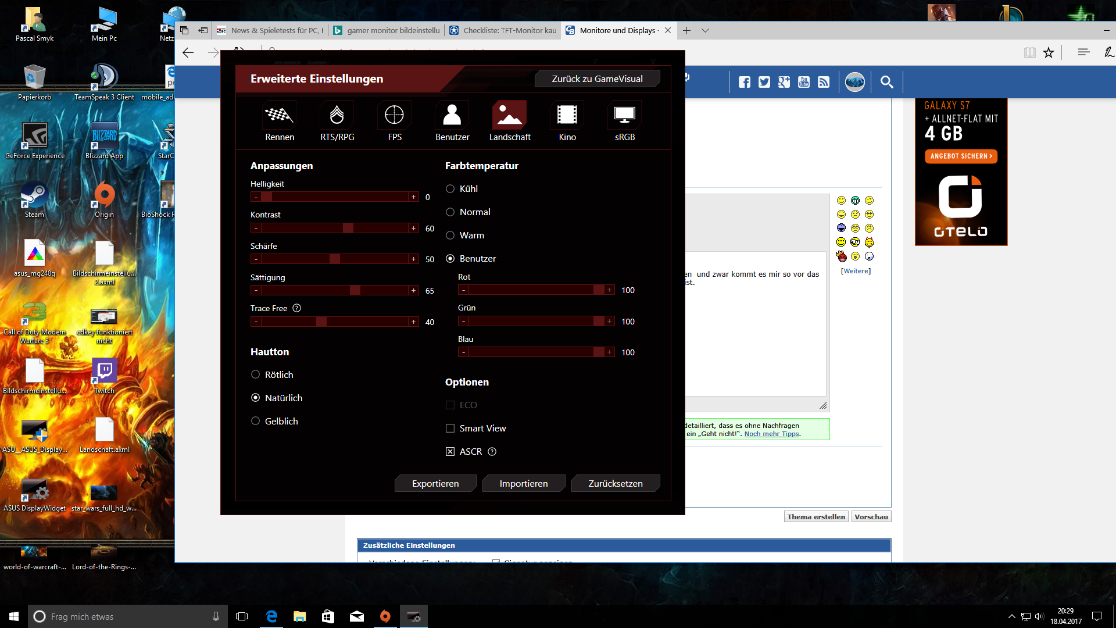Screen dimensions: 1116x628
Task: Select Kühl color temperature radio button
Action: tap(450, 189)
